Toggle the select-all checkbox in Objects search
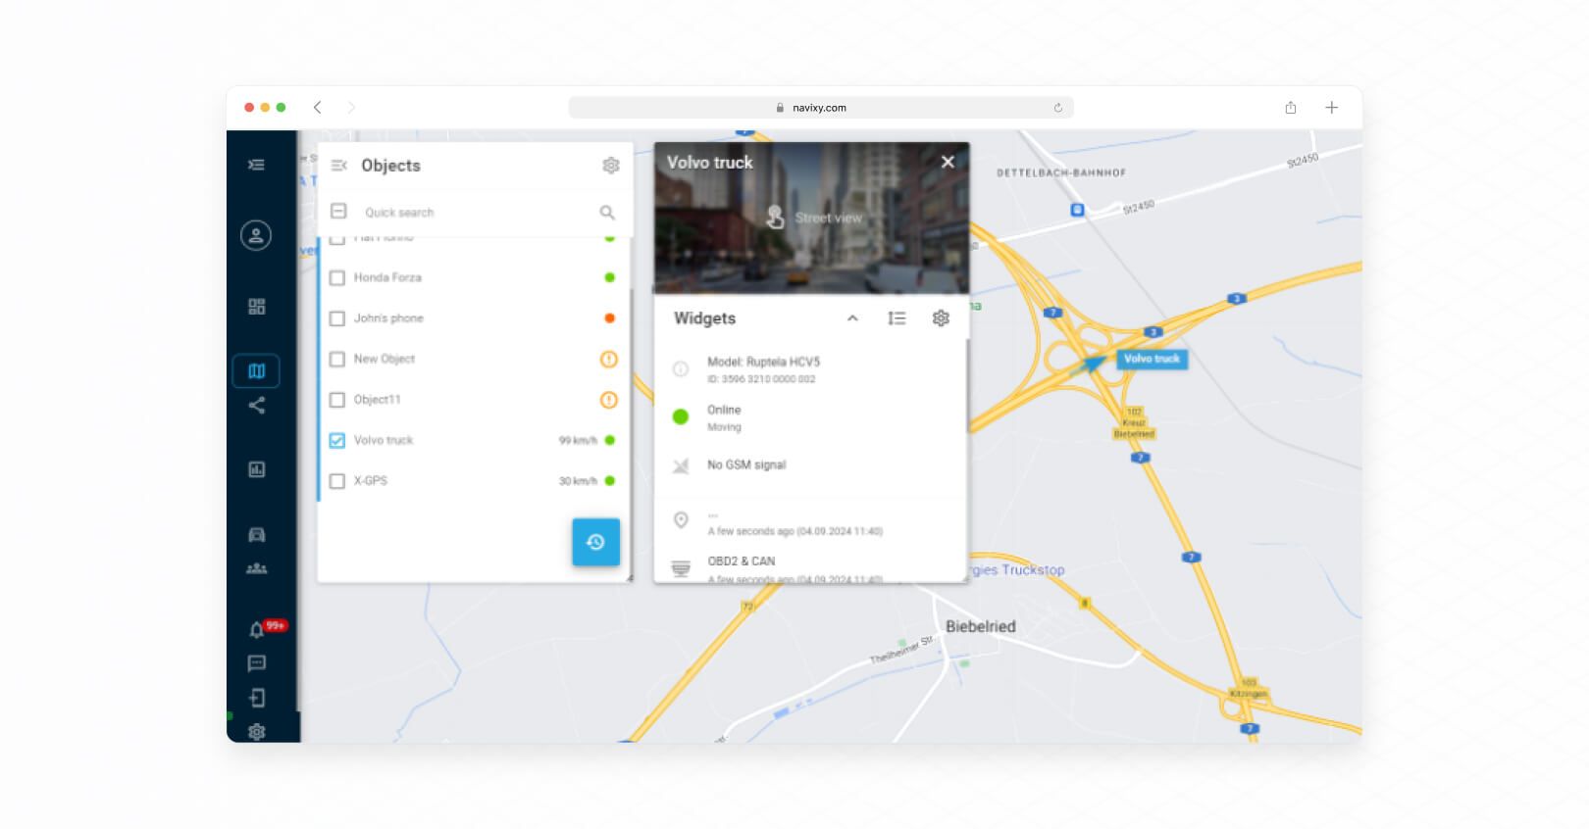Screen dimensions: 1589x829 (x=338, y=212)
